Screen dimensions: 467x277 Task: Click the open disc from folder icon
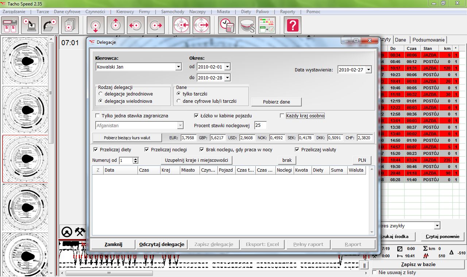point(50,26)
